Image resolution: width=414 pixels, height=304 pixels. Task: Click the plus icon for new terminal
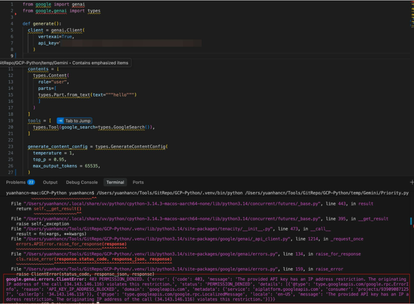(x=411, y=182)
